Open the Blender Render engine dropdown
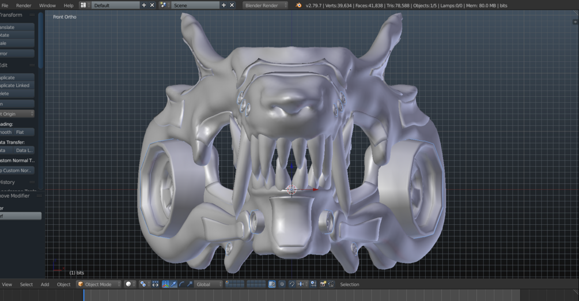The height and width of the screenshot is (301, 579). [265, 5]
